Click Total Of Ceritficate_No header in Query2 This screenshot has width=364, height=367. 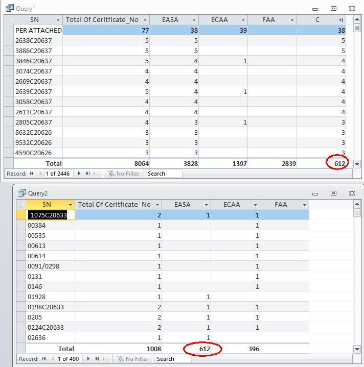click(x=114, y=204)
